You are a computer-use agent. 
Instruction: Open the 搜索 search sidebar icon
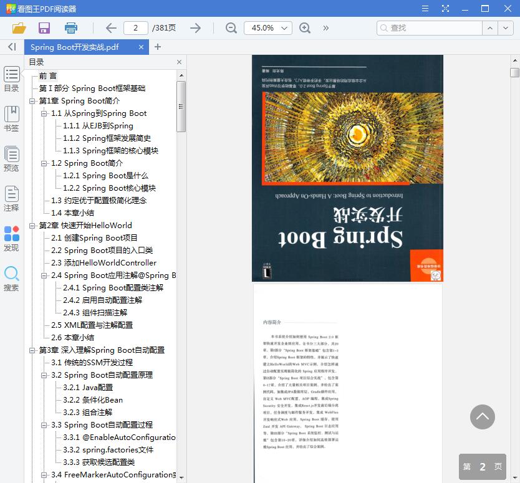[x=12, y=279]
